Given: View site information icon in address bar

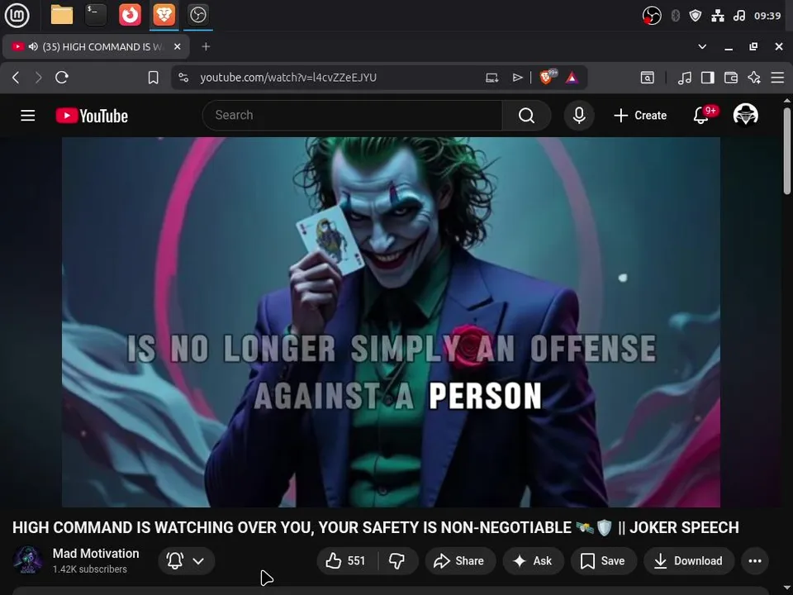Looking at the screenshot, I should tap(183, 78).
